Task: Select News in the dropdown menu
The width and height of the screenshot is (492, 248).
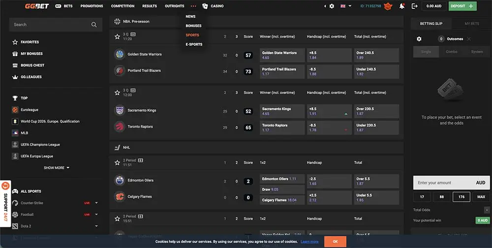Action: [x=190, y=17]
